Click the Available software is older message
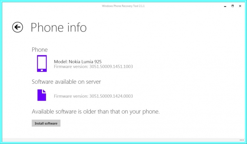 (96, 112)
